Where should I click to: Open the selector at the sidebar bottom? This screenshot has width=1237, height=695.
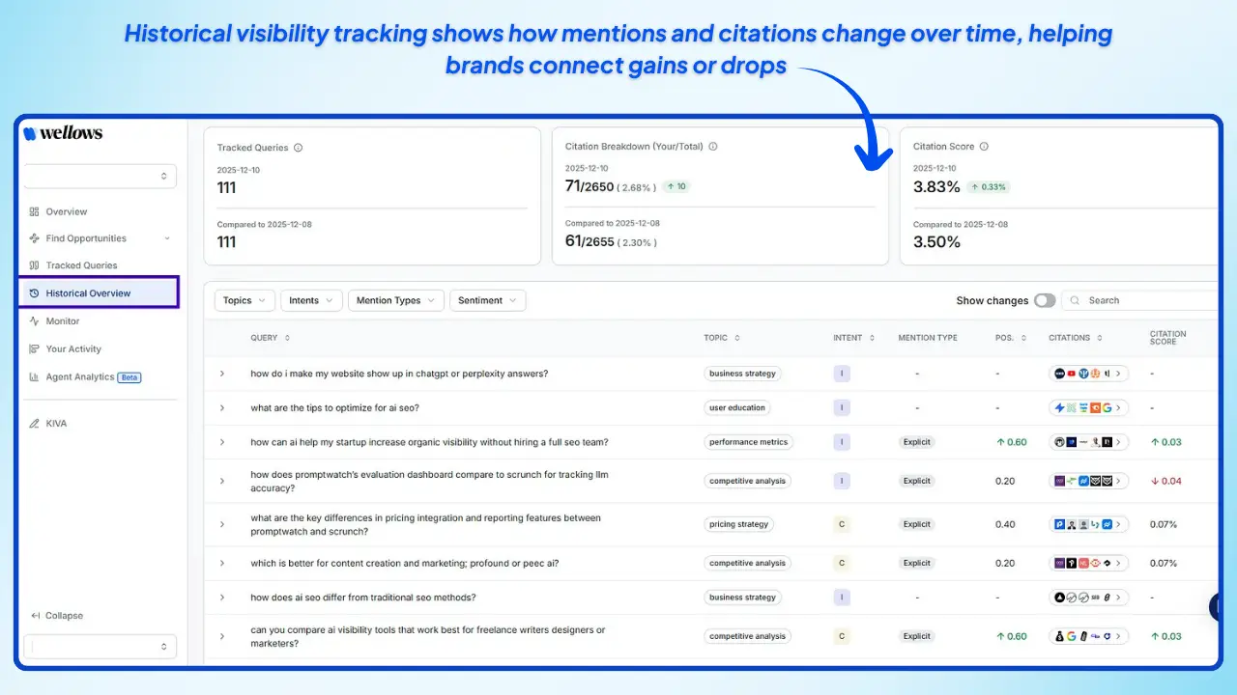100,647
